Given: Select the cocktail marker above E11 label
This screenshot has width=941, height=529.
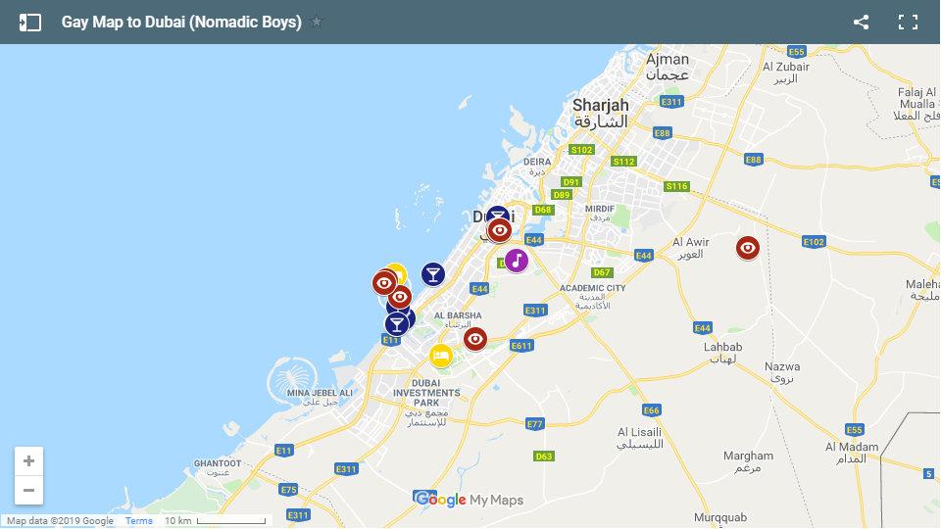Looking at the screenshot, I should pyautogui.click(x=396, y=324).
